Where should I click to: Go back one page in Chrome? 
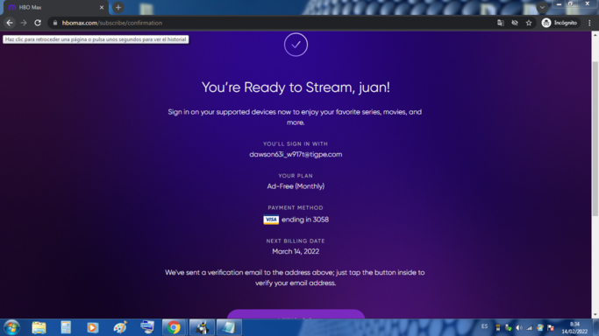(10, 23)
